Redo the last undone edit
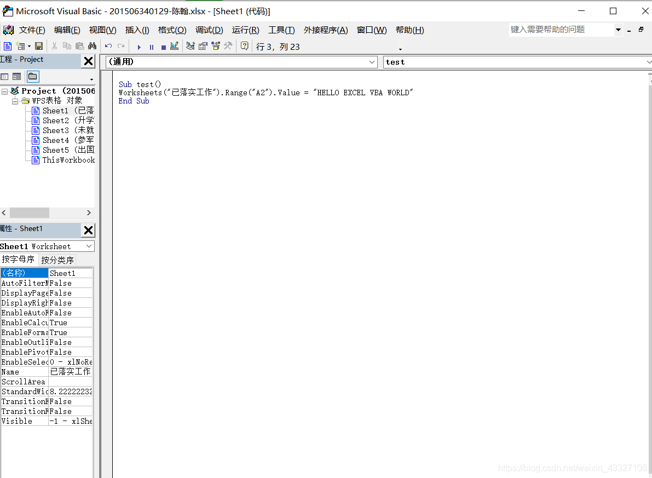 (121, 46)
